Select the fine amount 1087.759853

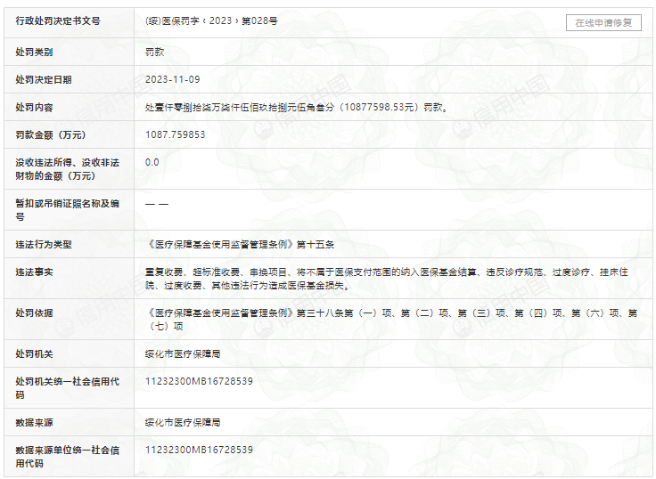click(x=176, y=134)
